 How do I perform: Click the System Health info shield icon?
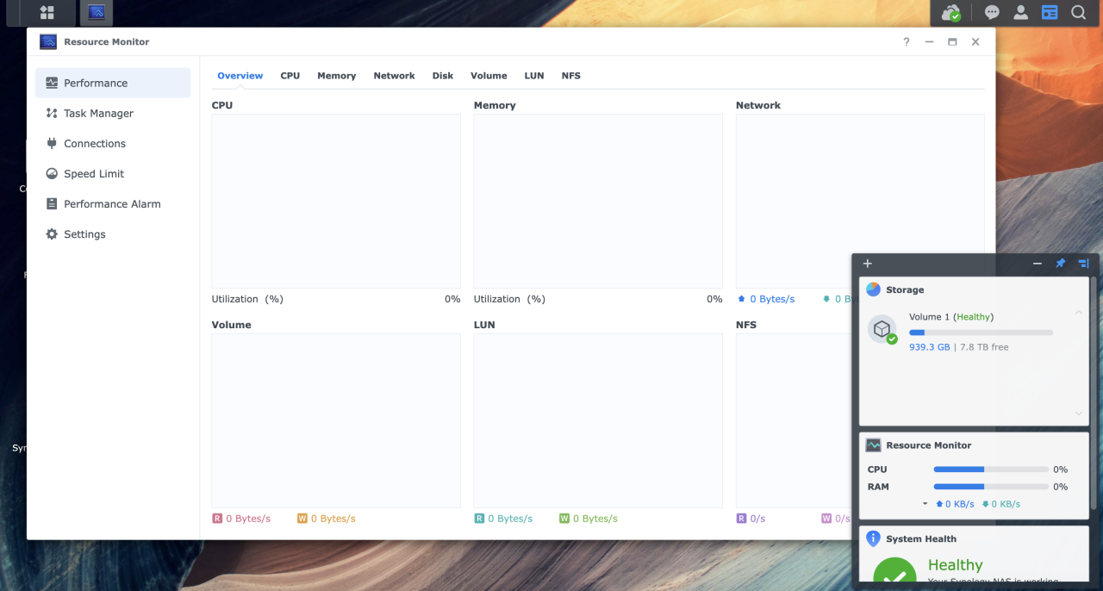tap(873, 538)
